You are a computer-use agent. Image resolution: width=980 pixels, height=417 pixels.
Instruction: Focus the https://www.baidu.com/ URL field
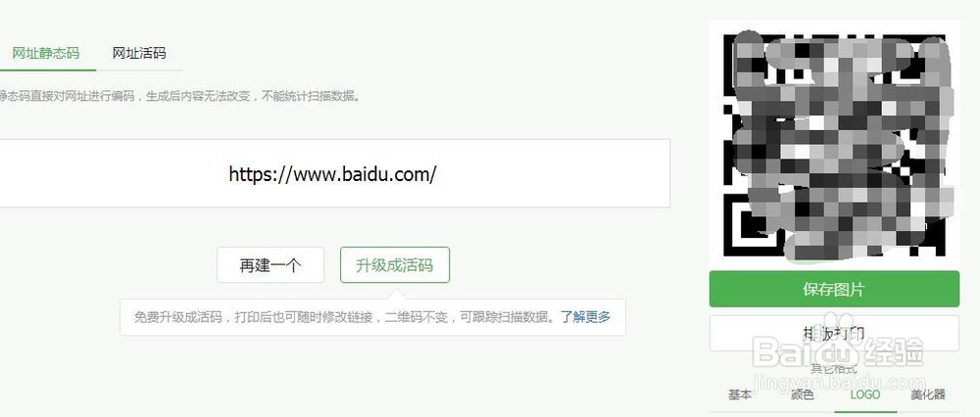(332, 173)
